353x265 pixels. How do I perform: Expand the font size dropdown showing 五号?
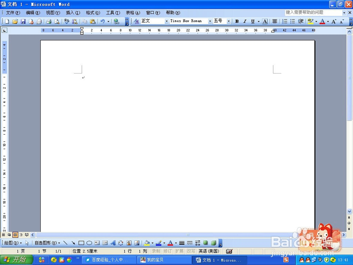tap(229, 21)
